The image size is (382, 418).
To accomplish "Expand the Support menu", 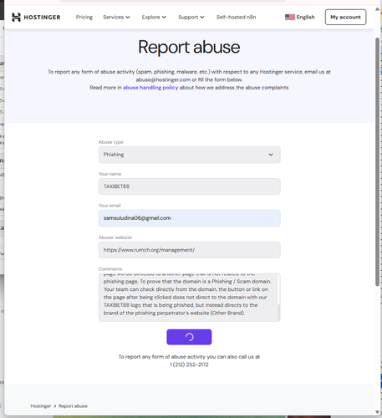I will [x=191, y=17].
